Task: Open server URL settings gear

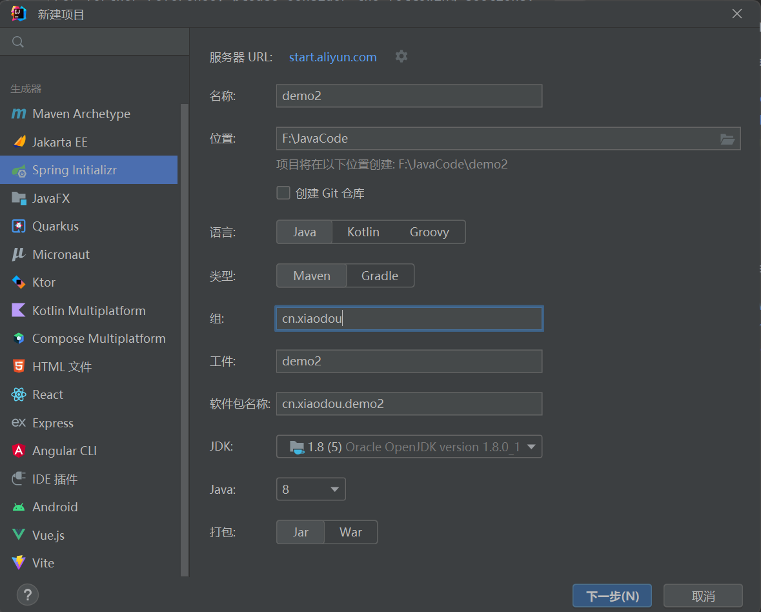Action: 401,56
